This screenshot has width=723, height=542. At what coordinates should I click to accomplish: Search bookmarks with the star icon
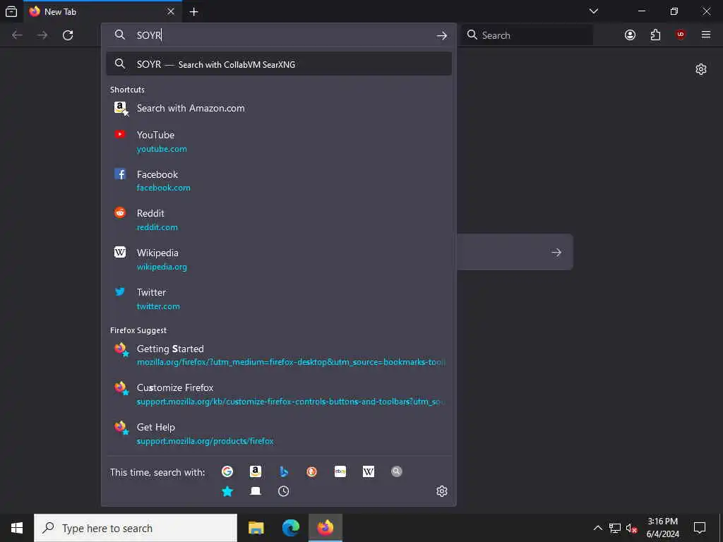click(x=227, y=491)
